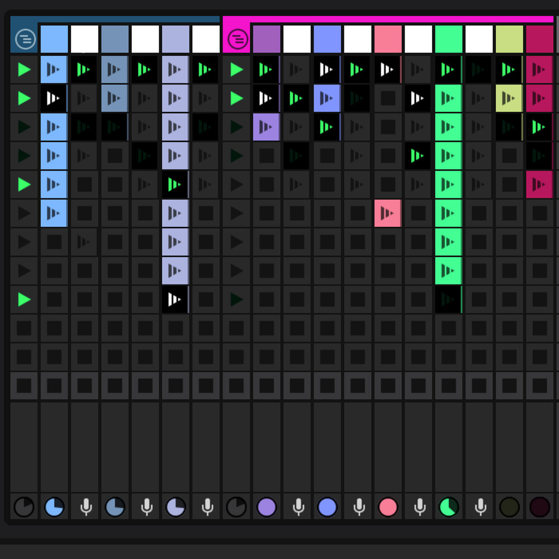Launch the green-arrow clip in the lavender track column

pyautogui.click(x=175, y=184)
